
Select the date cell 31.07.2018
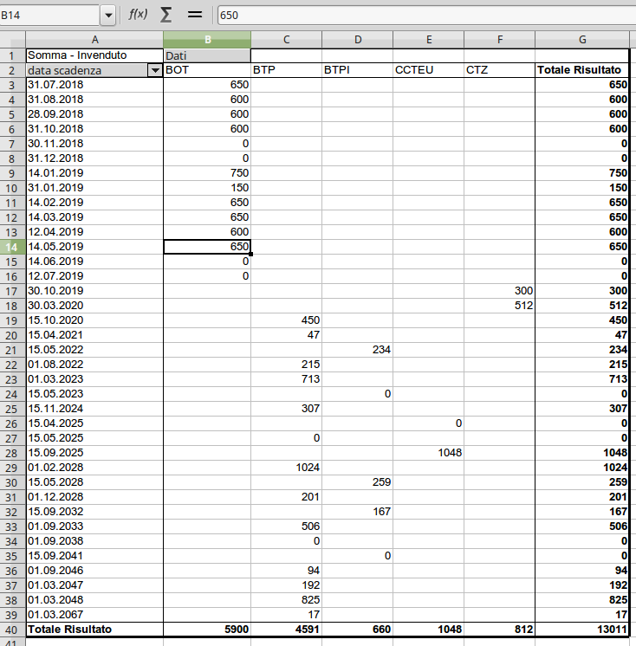pyautogui.click(x=94, y=85)
